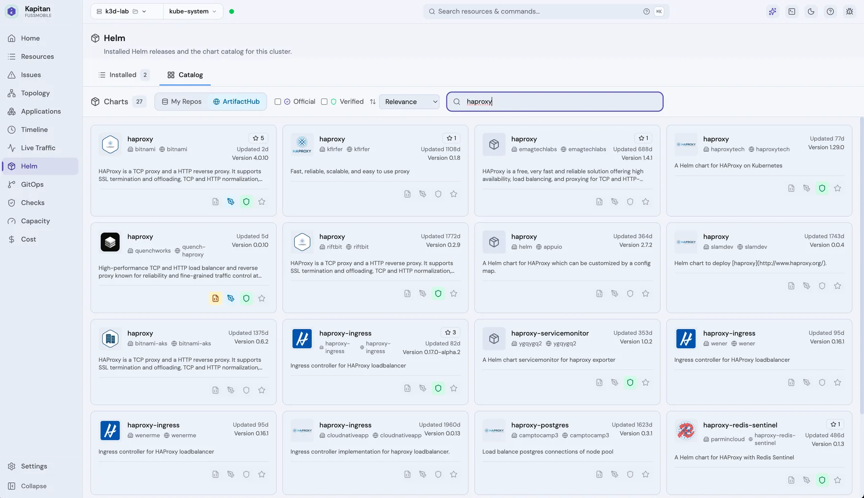This screenshot has width=864, height=498.
Task: Click the document icon on bitnami haproxy card
Action: (216, 202)
